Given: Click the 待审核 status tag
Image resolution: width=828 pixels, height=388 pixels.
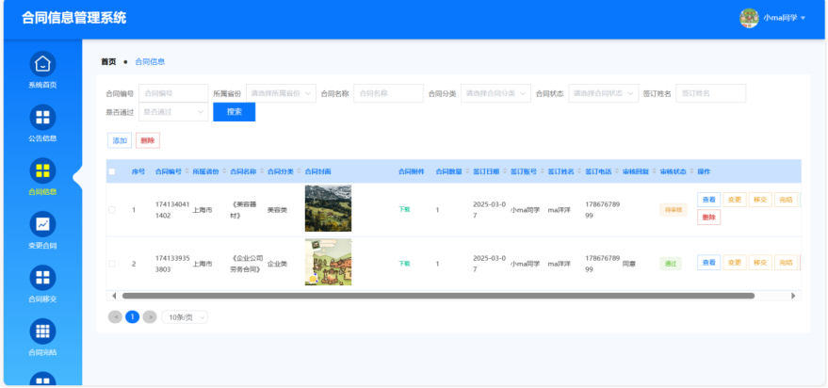Looking at the screenshot, I should click(674, 210).
